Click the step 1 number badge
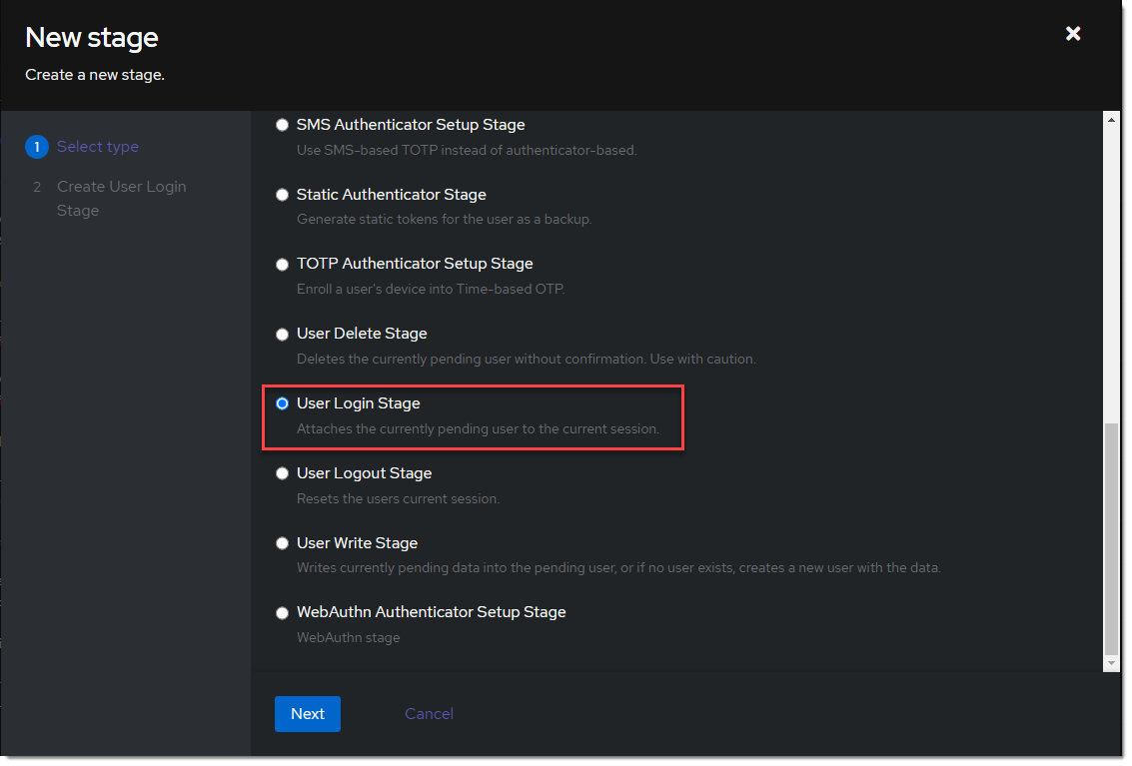This screenshot has height=766, width=1132. tap(37, 147)
